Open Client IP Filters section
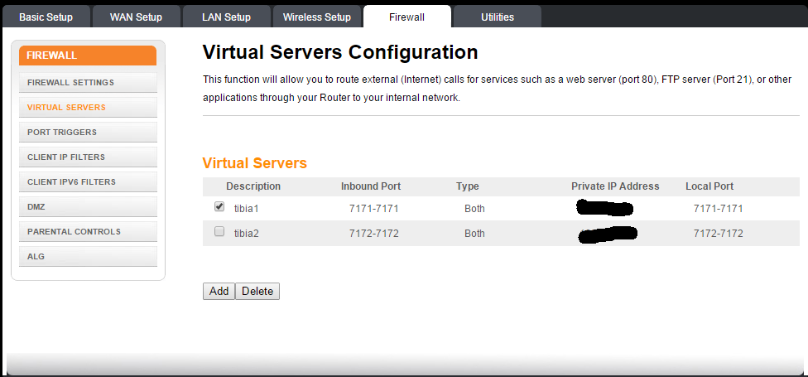 pyautogui.click(x=88, y=157)
